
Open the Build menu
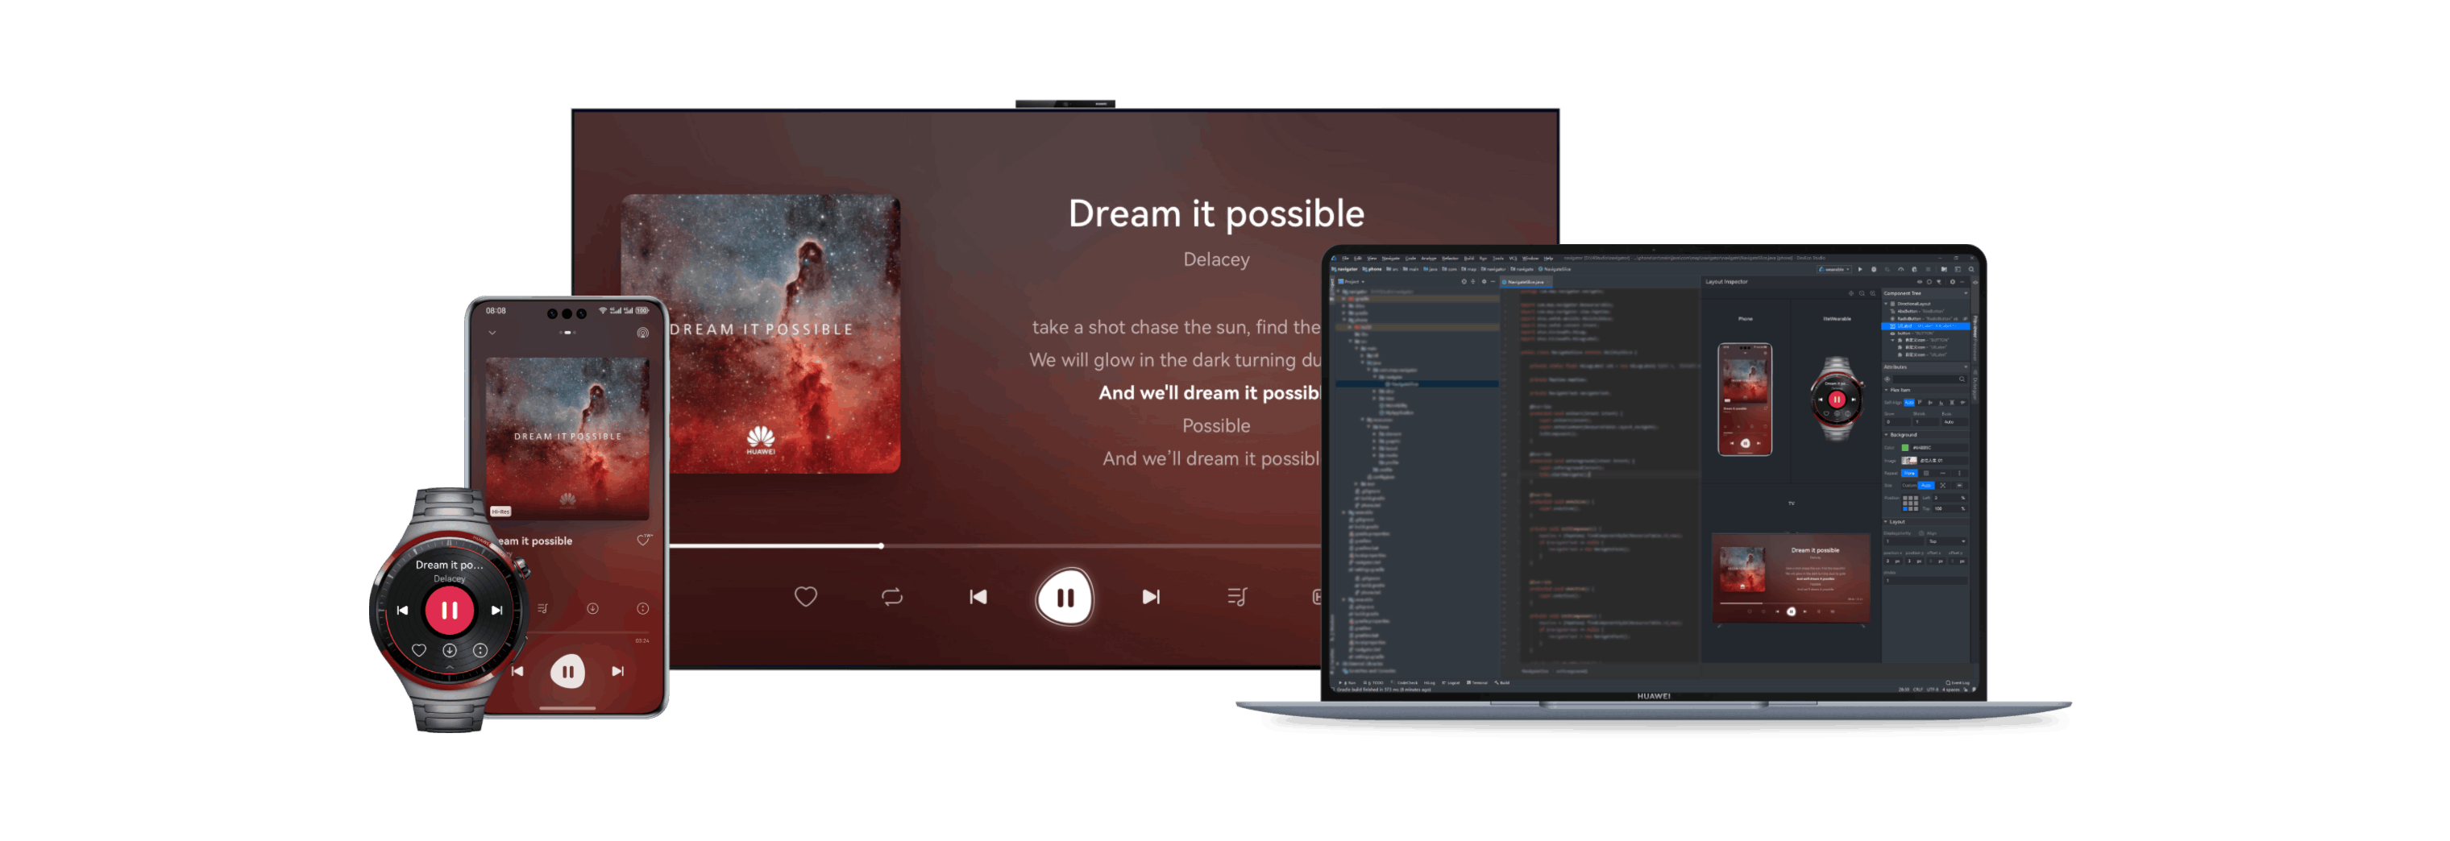pos(1469,259)
